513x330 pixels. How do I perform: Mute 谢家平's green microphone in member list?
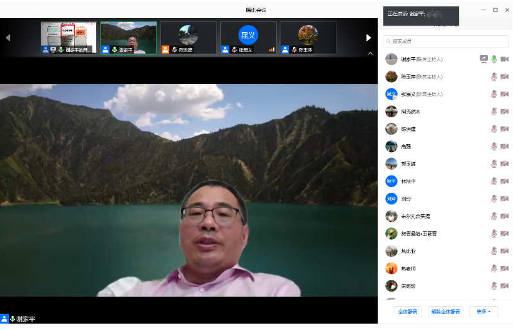click(x=494, y=59)
